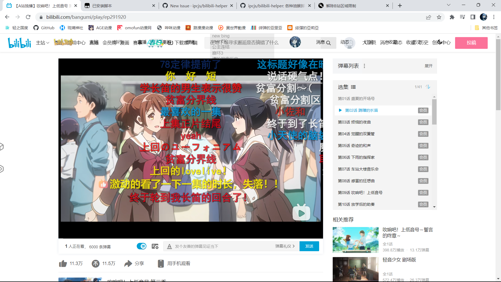
Task: Click the coin icon showing 11.5万
Action: pos(96,263)
